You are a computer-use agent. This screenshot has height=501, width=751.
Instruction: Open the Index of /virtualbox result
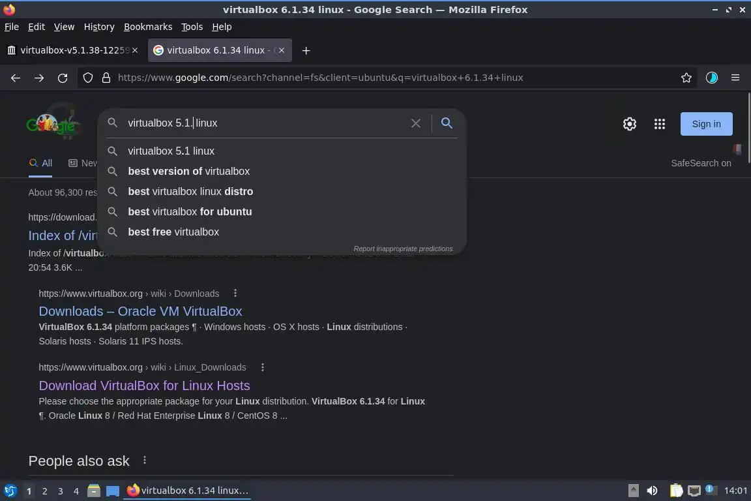point(63,235)
